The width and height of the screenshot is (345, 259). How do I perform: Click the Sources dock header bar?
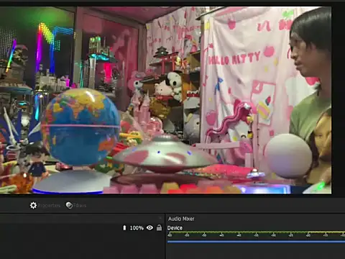[x=81, y=219]
